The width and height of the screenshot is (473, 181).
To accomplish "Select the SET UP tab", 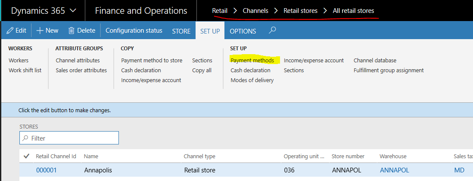I will point(210,31).
